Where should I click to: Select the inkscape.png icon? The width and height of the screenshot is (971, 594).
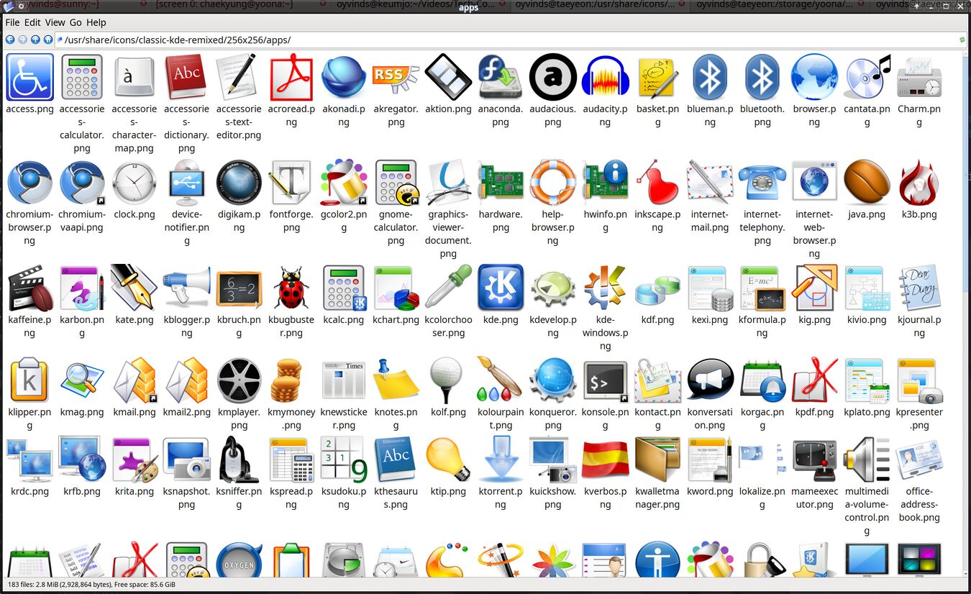coord(657,183)
